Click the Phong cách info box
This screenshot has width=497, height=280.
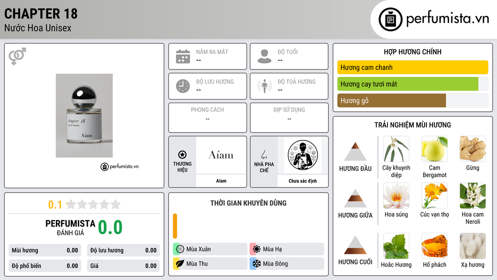(x=208, y=118)
